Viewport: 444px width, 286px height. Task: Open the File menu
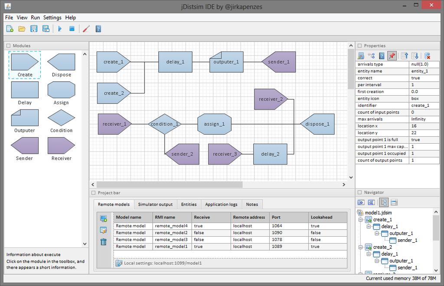click(x=9, y=17)
